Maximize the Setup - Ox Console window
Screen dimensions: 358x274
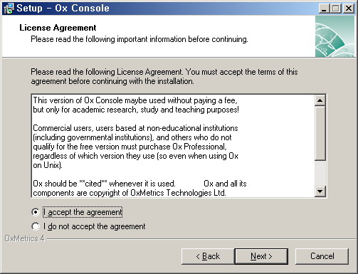click(x=336, y=9)
